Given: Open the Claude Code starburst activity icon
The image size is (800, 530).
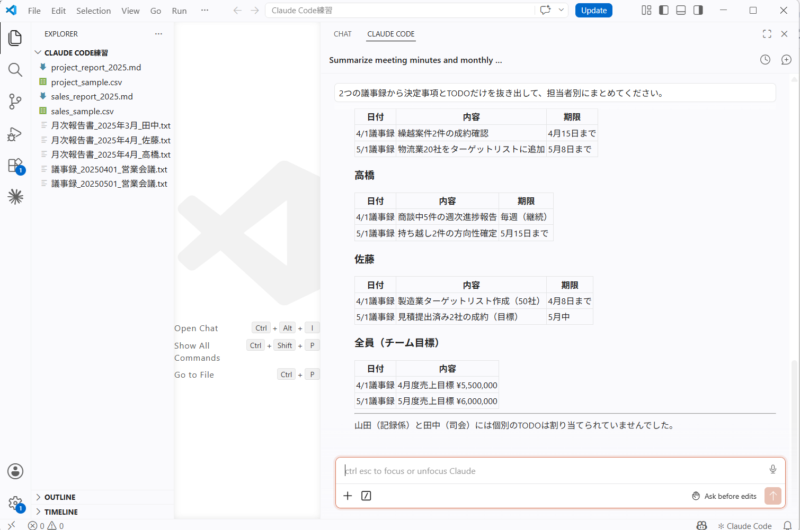Looking at the screenshot, I should 15,197.
